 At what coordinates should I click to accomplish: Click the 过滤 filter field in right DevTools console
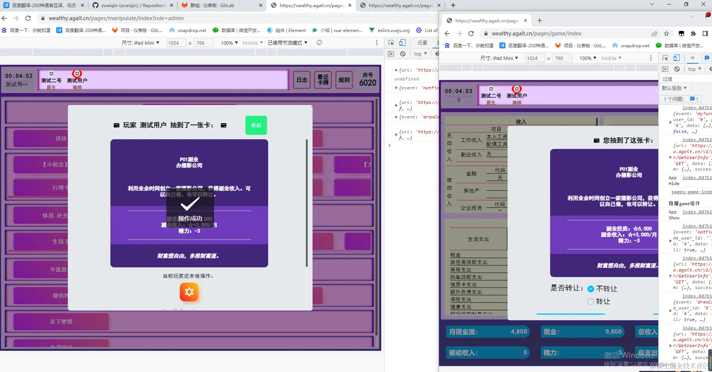coord(686,79)
